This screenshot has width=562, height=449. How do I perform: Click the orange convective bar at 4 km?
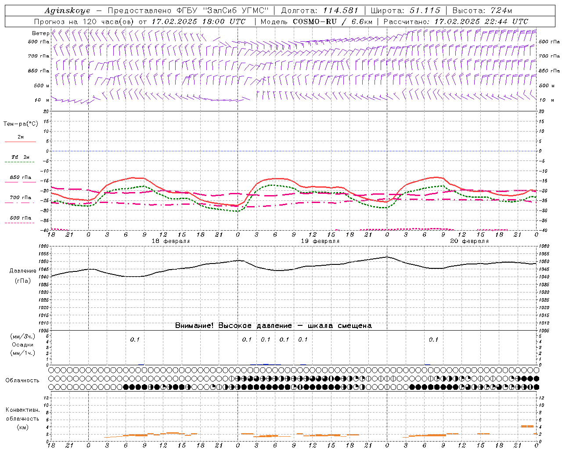point(527,426)
